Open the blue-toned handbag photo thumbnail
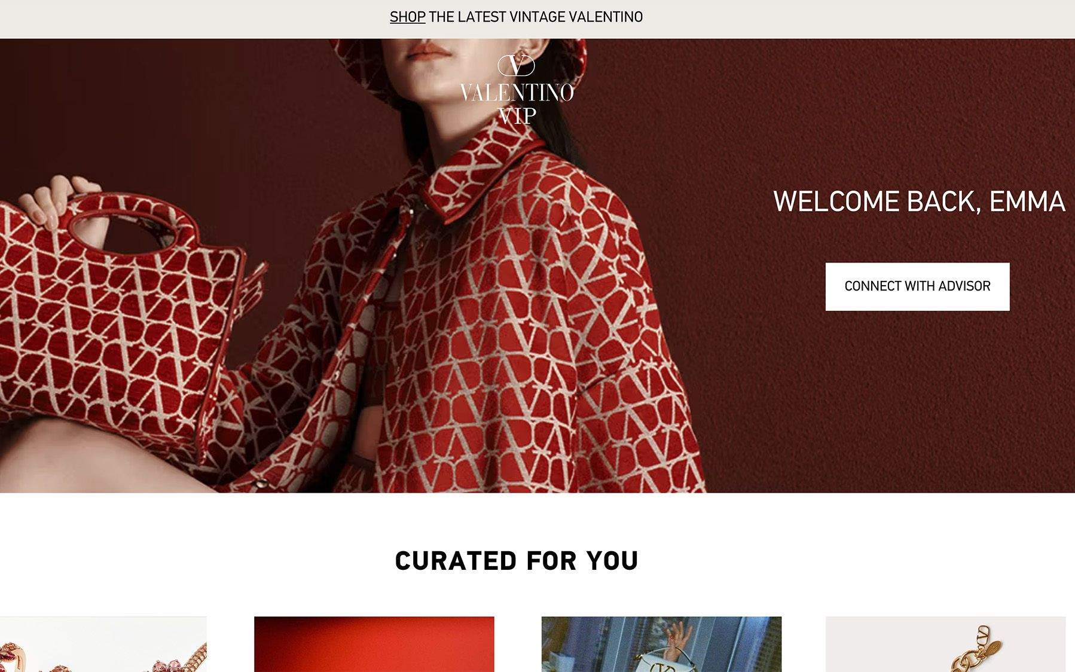Screen dimensions: 1075x672 pos(661,644)
